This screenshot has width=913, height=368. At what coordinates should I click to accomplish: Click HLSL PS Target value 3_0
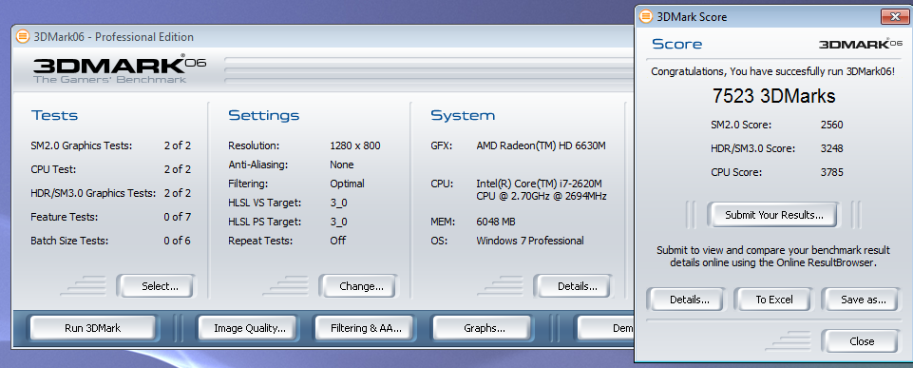click(338, 222)
